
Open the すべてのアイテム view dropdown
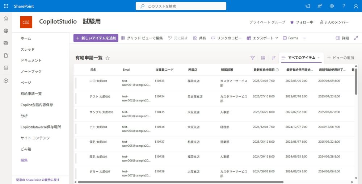point(301,58)
